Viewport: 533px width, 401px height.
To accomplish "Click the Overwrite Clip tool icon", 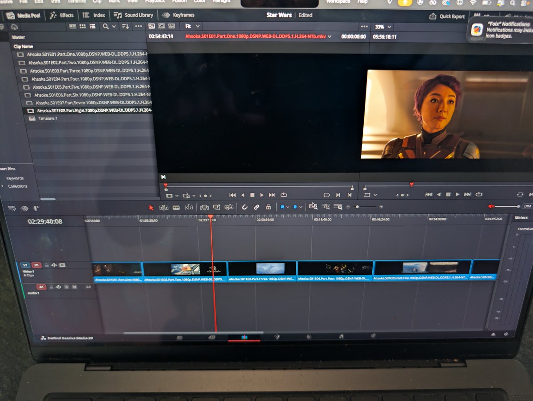I will pos(217,207).
